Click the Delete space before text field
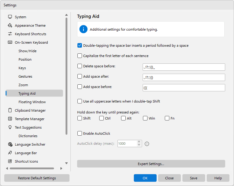The height and width of the screenshot is (186, 234). click(184, 67)
